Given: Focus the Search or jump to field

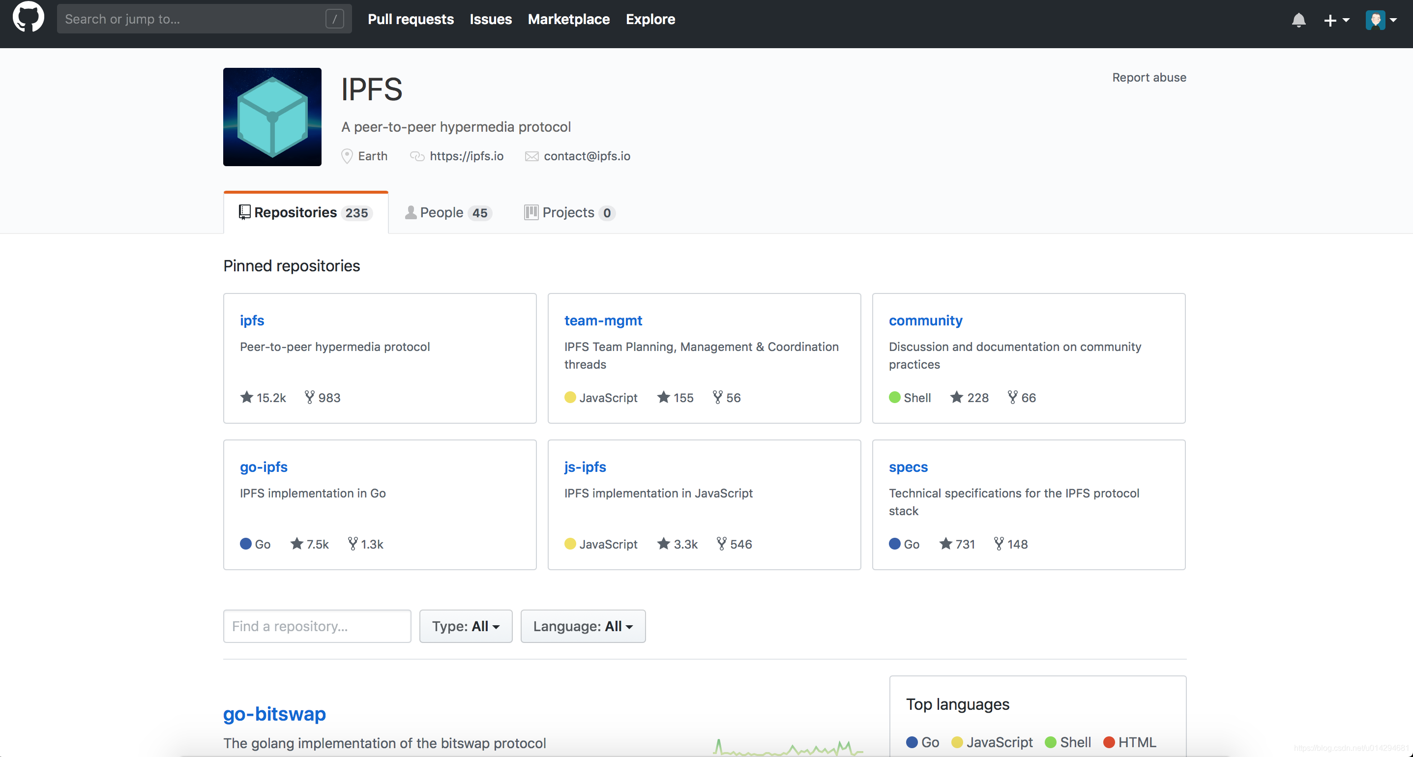Looking at the screenshot, I should [x=204, y=19].
